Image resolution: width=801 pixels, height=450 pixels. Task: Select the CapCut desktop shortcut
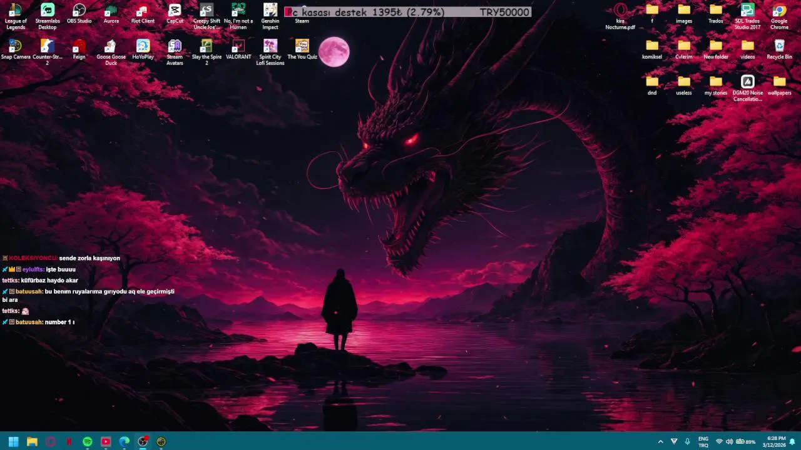click(x=175, y=14)
